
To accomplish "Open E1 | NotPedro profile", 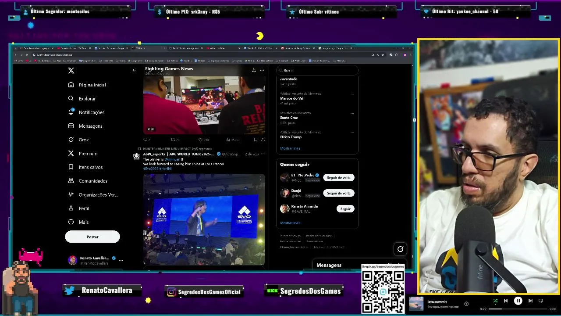I will [303, 175].
